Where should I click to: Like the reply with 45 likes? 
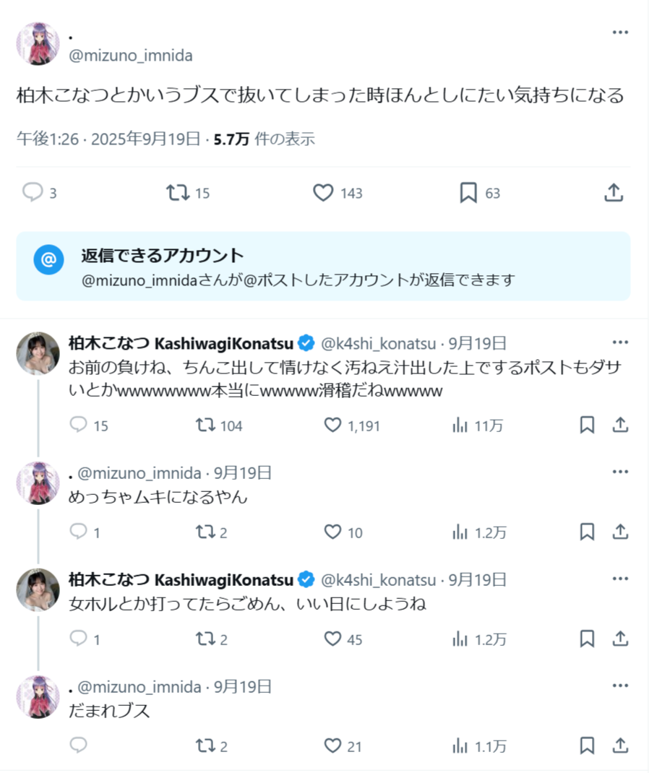click(x=332, y=639)
